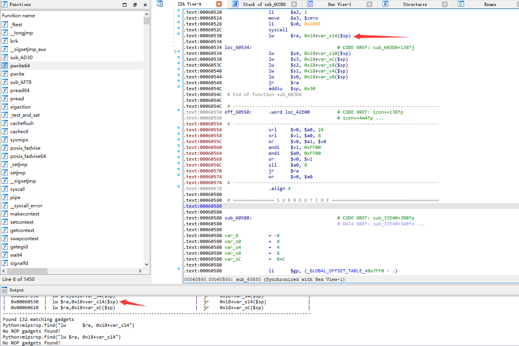Screen dimensions: 519x346
Task: Click the Stack of sub_603D8 tab icon
Action: click(x=235, y=4)
